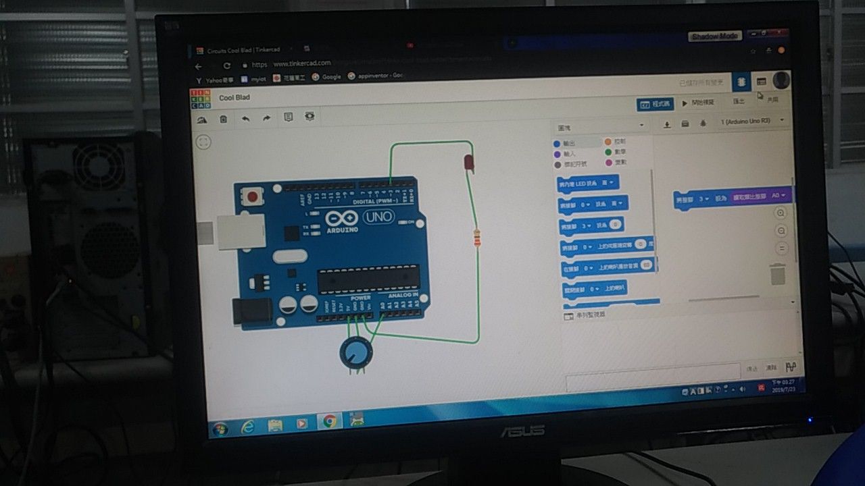Open the Windows Start menu
The height and width of the screenshot is (486, 865).
pyautogui.click(x=220, y=428)
